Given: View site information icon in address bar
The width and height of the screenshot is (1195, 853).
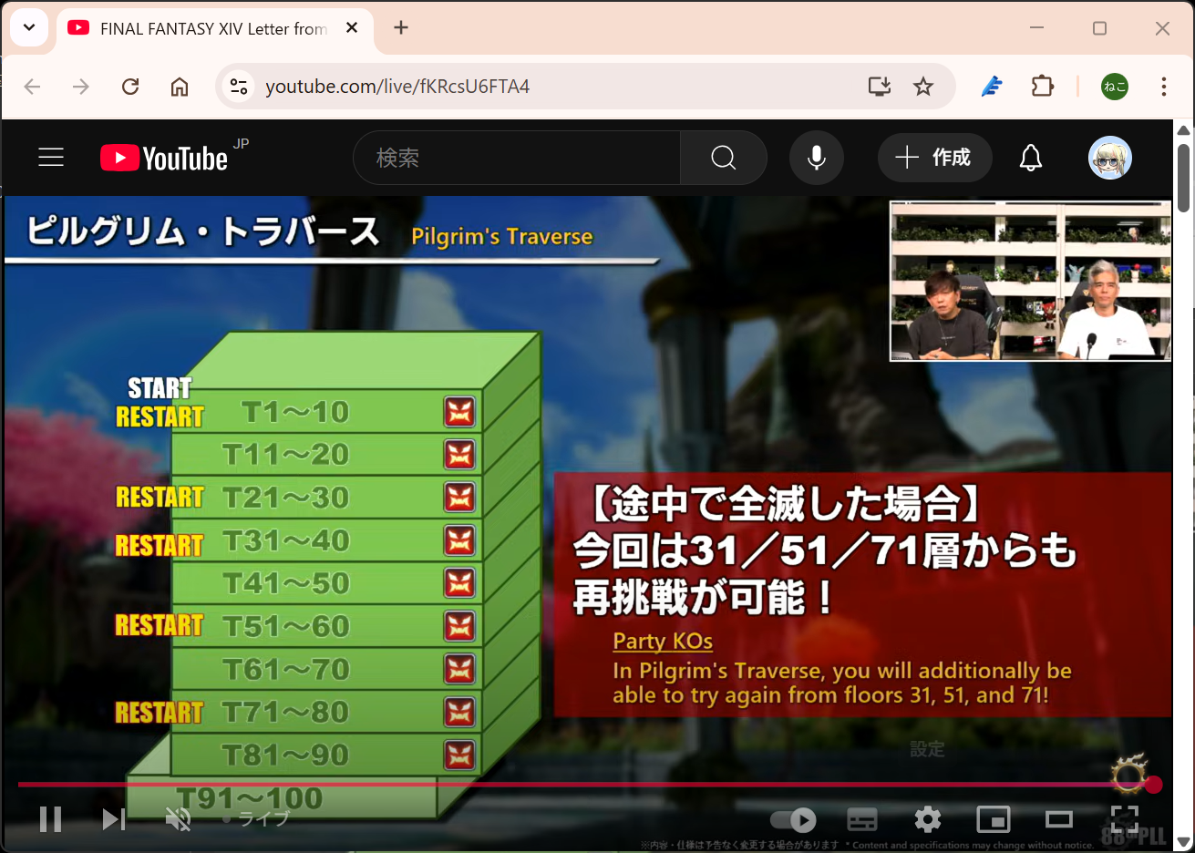Looking at the screenshot, I should (239, 87).
